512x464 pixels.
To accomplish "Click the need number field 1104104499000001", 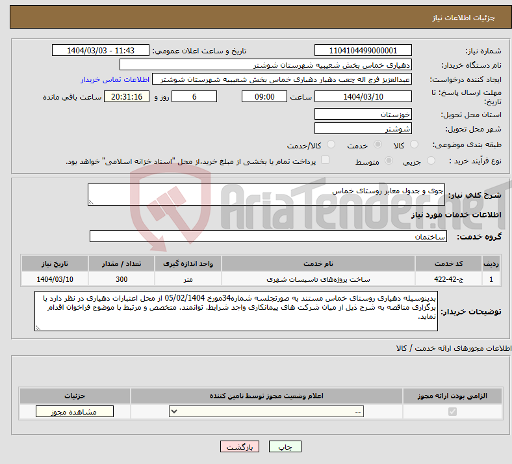I will (x=363, y=50).
